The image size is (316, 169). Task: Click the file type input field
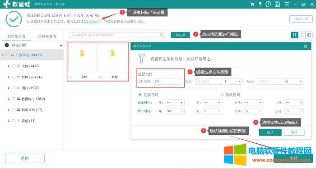pyautogui.click(x=167, y=82)
